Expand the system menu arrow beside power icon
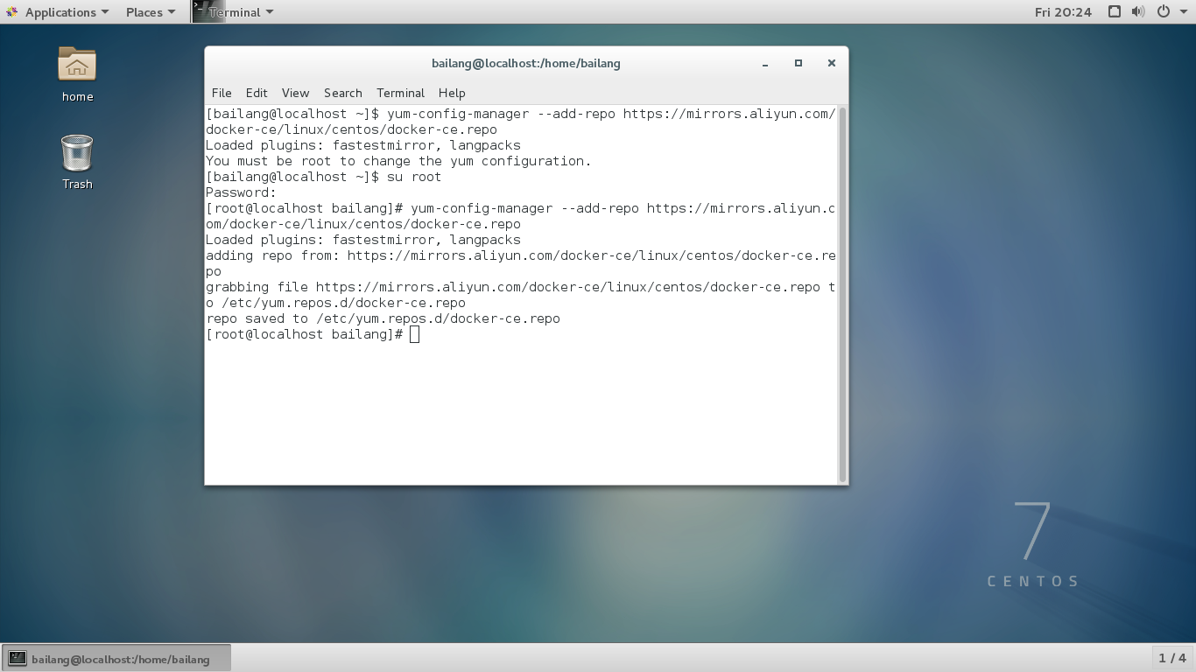1196x672 pixels. [1183, 12]
